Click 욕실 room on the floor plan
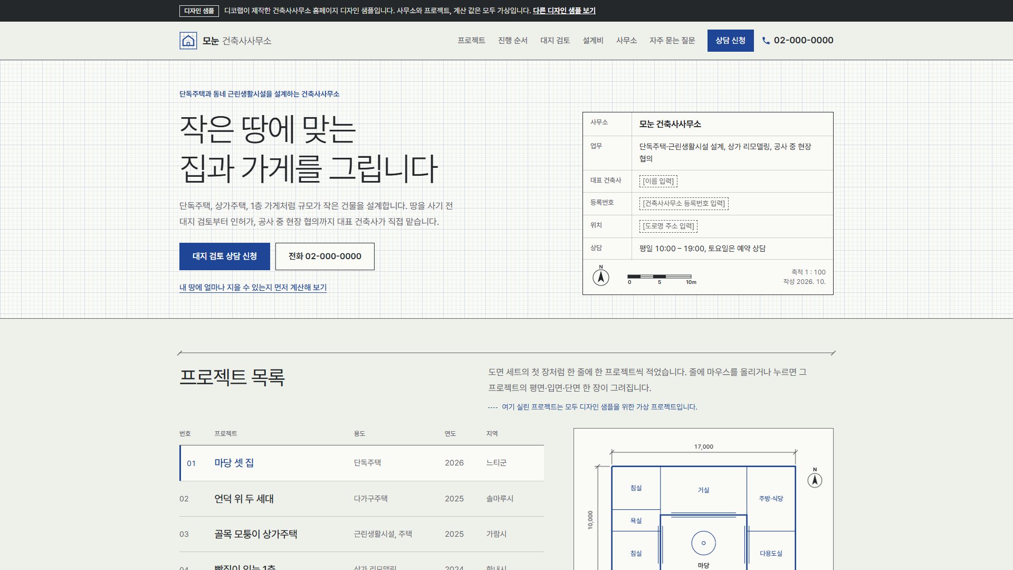This screenshot has height=570, width=1013. pyautogui.click(x=636, y=521)
